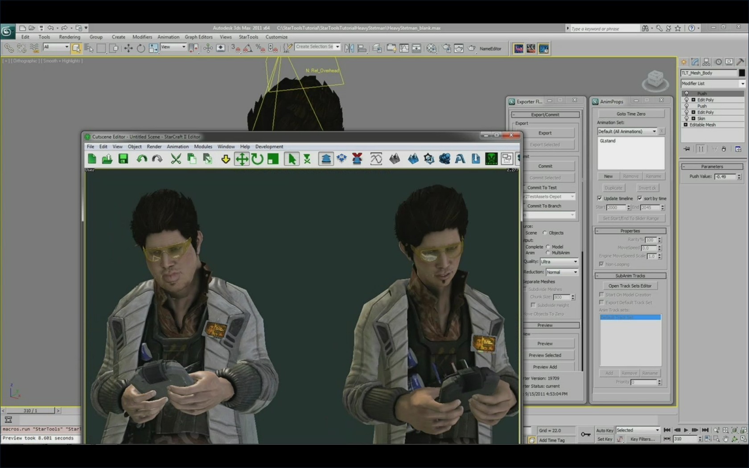Click the black object color swatch
749x468 pixels.
coord(742,73)
